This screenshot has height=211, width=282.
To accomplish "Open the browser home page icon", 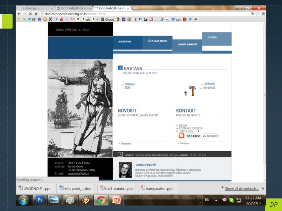I will pos(36,14).
